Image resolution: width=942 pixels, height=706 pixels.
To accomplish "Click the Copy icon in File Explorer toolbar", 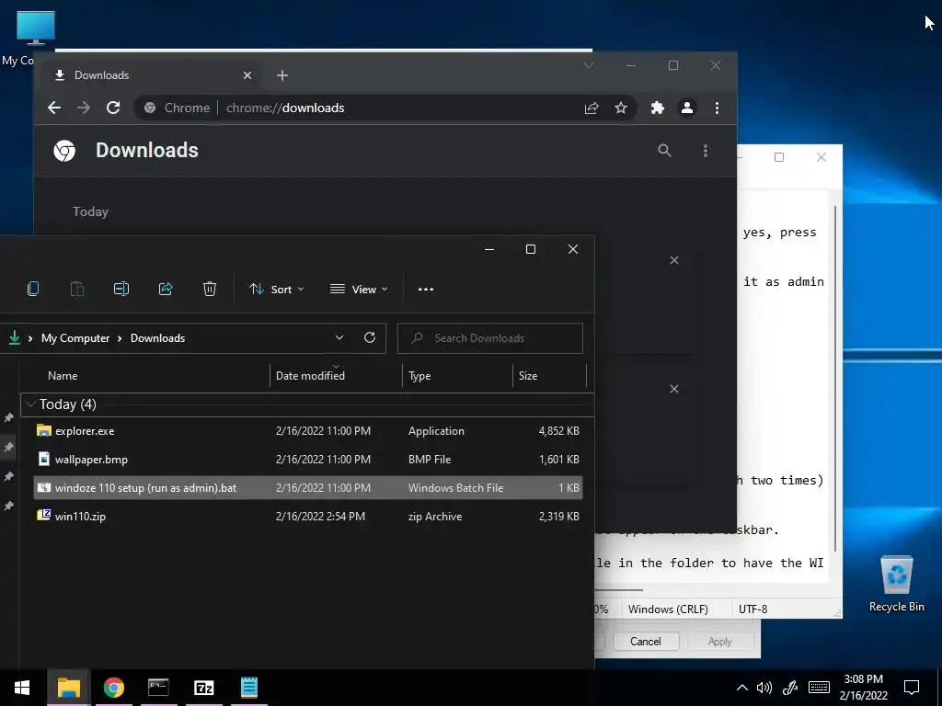I will [x=33, y=289].
